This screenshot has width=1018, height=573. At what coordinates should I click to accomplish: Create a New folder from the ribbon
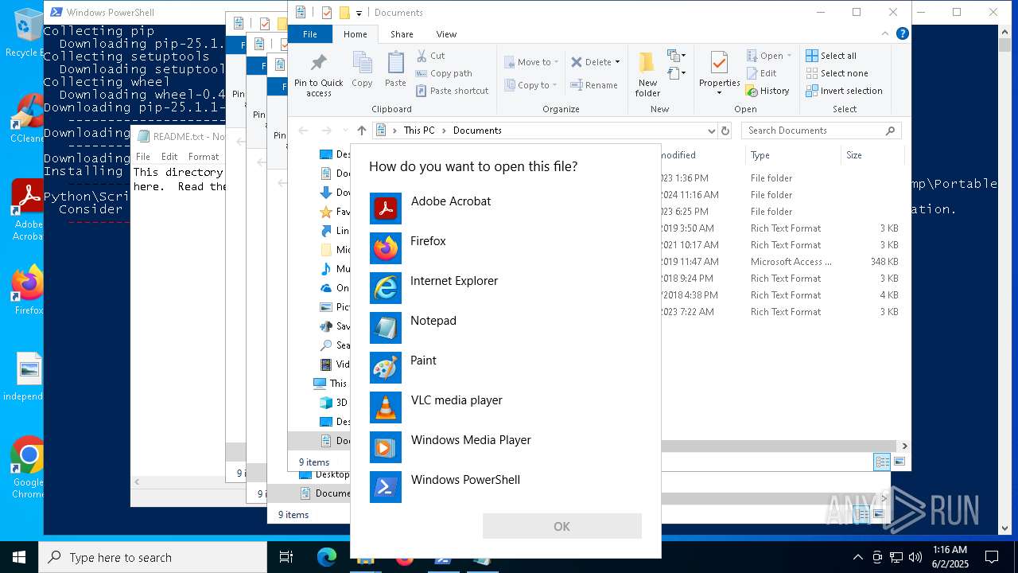point(647,75)
